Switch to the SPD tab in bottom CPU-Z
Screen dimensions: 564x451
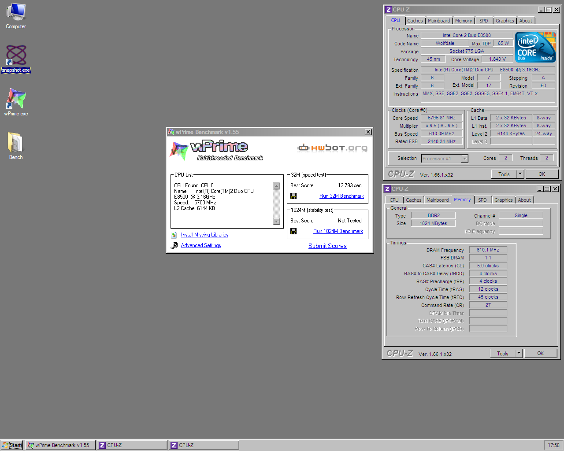(x=482, y=200)
